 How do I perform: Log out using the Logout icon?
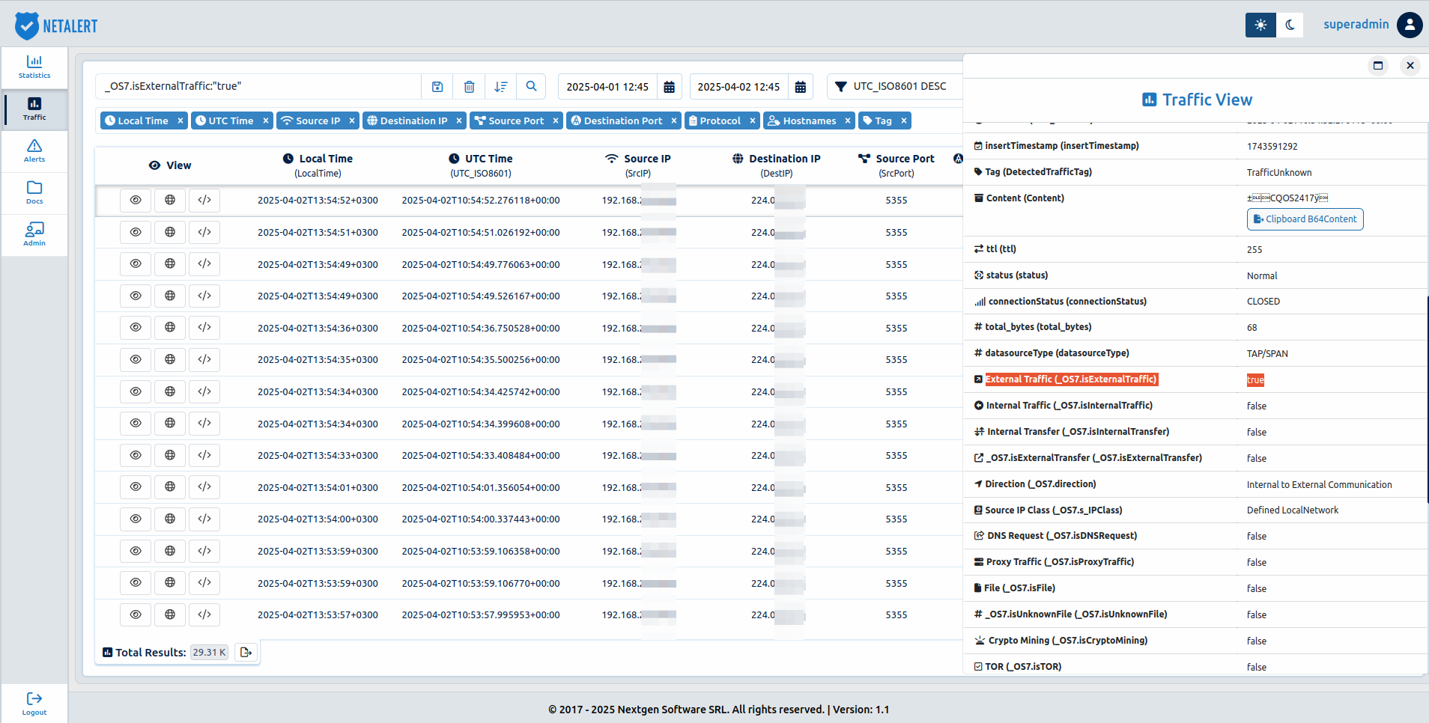coord(34,704)
